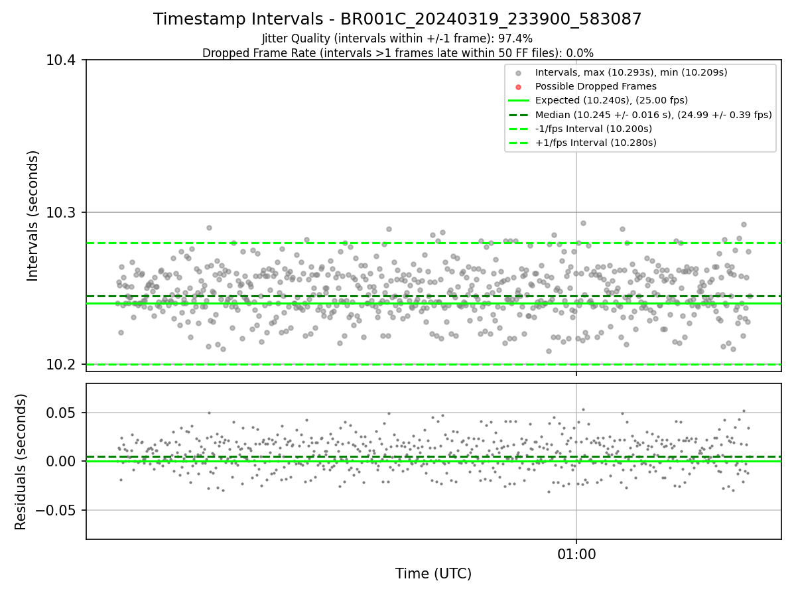Click the "01:00" x-axis tick label

tap(576, 554)
